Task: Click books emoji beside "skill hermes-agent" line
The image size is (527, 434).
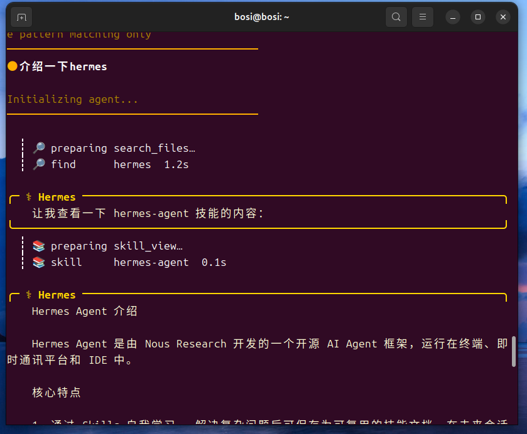Action: (x=39, y=262)
